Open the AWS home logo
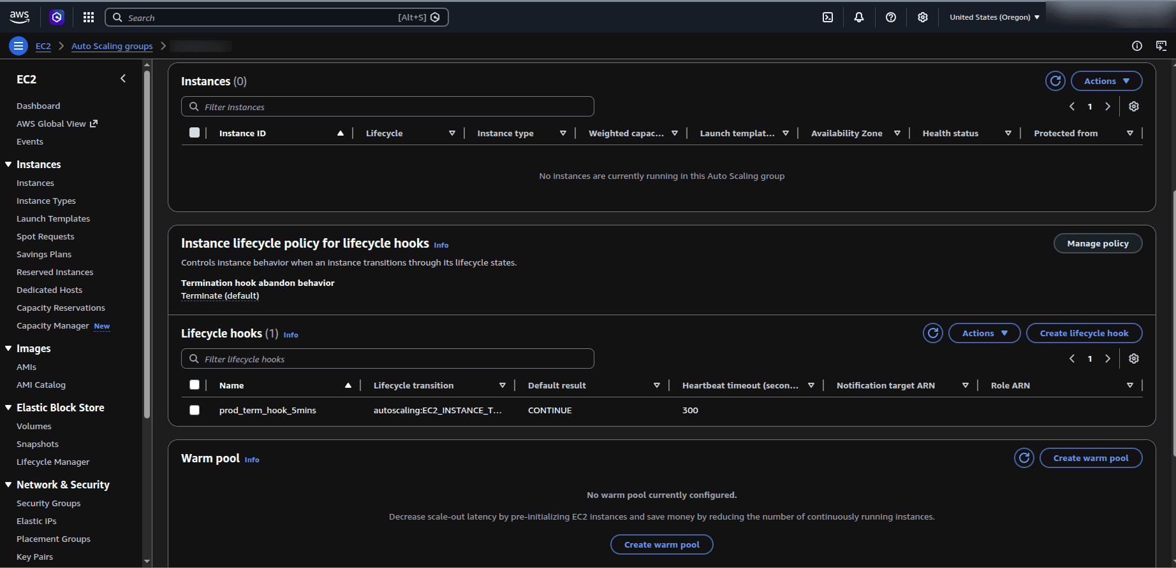The width and height of the screenshot is (1176, 568). click(20, 17)
